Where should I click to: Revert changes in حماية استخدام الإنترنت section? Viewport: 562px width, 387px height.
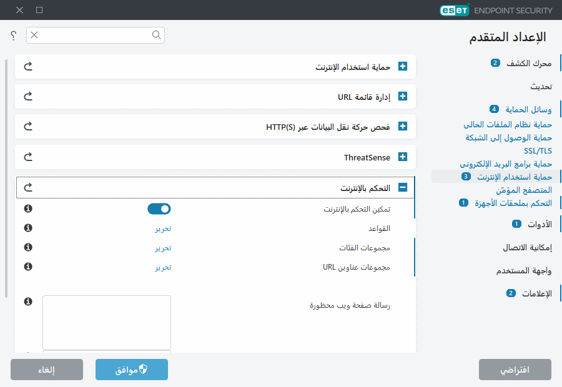point(27,66)
